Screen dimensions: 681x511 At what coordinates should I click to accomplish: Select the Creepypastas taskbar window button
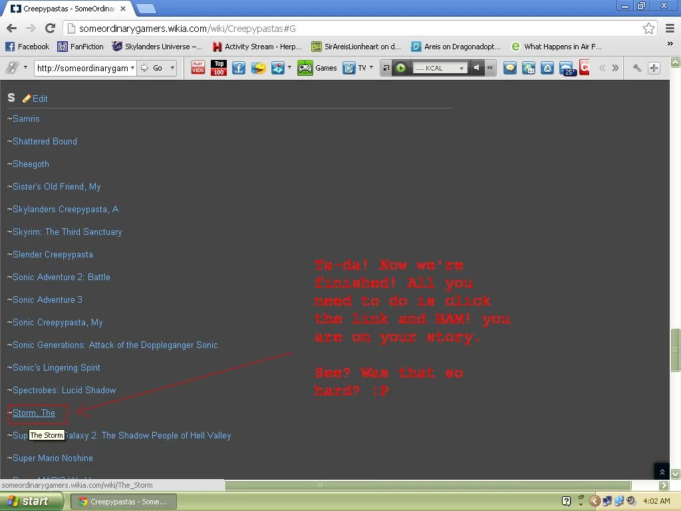point(123,502)
